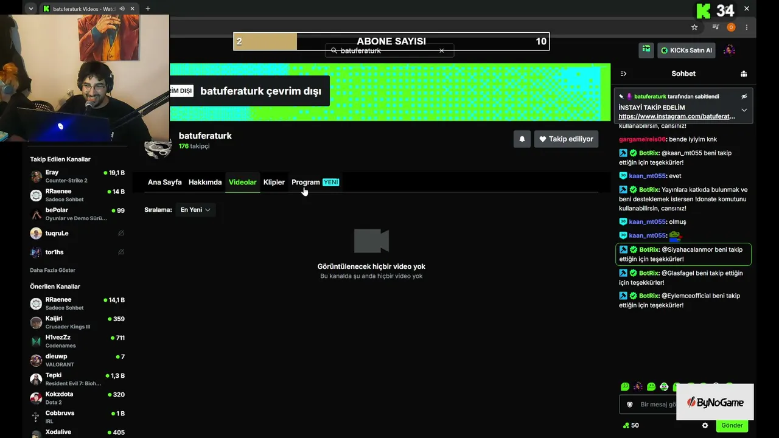The image size is (779, 438).
Task: Open Xodalive recommended channel
Action: tap(77, 433)
